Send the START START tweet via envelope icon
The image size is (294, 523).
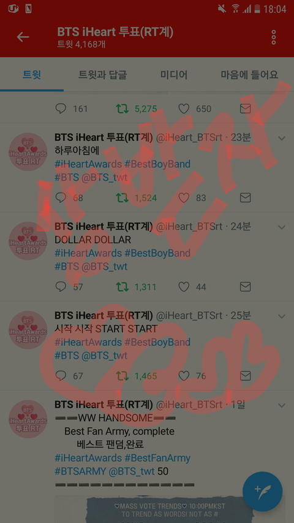click(246, 376)
